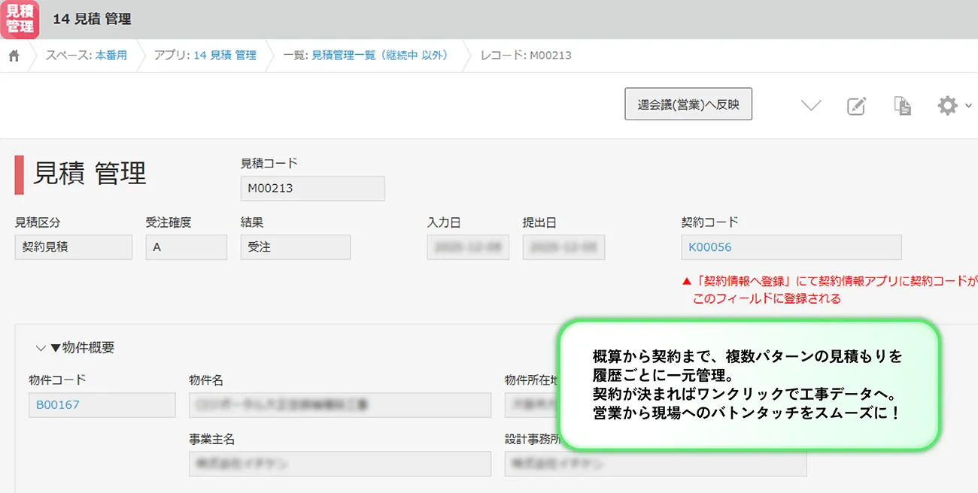The width and height of the screenshot is (978, 493).
Task: Click the 受注確度 field showing A
Action: pos(186,247)
